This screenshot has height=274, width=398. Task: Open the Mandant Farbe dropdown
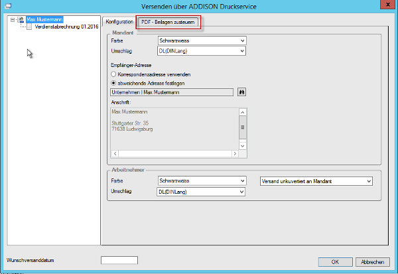[202, 40]
